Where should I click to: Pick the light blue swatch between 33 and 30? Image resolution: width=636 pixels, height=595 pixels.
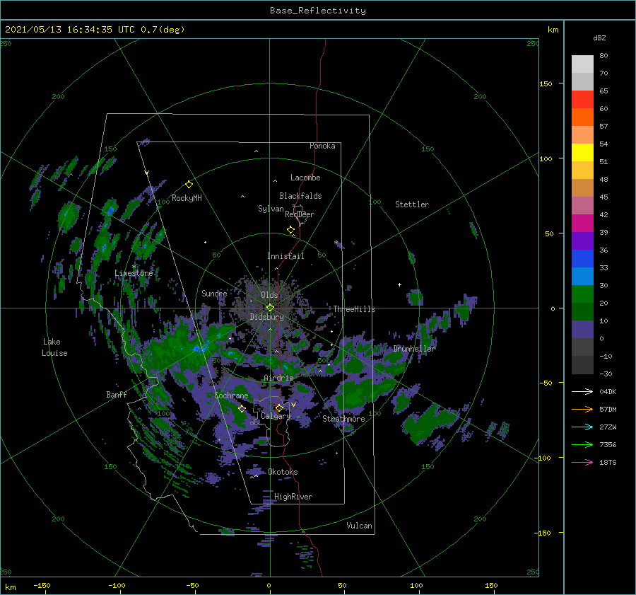pos(582,276)
